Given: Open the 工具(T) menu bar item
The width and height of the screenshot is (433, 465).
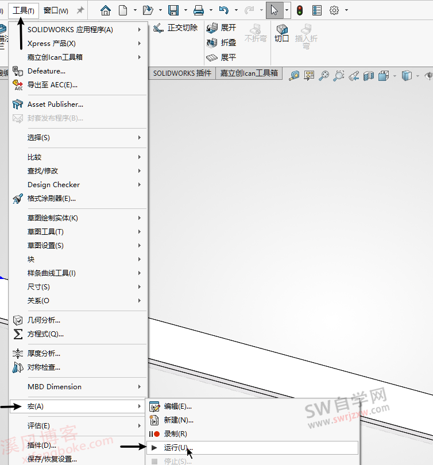Looking at the screenshot, I should coord(24,11).
